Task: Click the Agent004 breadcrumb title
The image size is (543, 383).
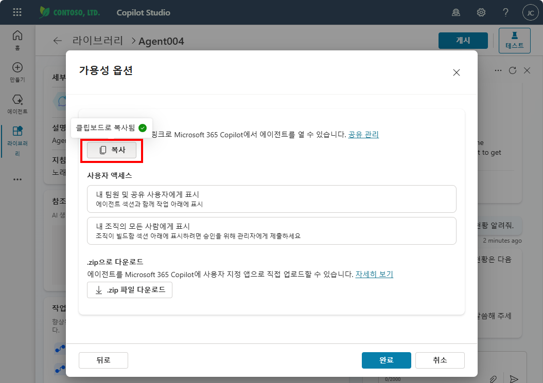Action: pos(161,41)
